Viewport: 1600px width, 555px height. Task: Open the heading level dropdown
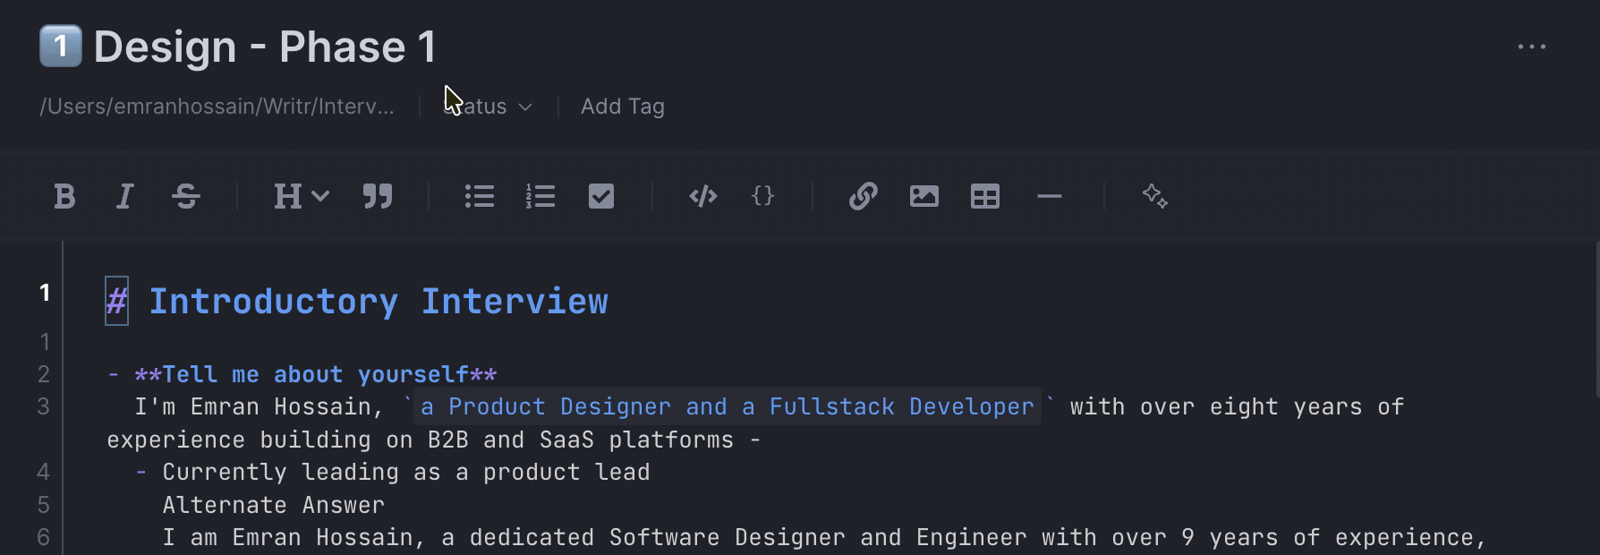[301, 196]
